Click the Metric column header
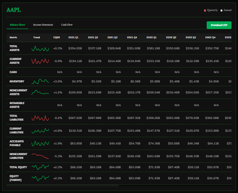 (13, 38)
